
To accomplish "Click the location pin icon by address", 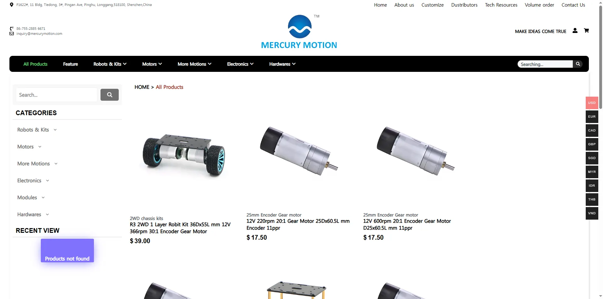I will [12, 5].
